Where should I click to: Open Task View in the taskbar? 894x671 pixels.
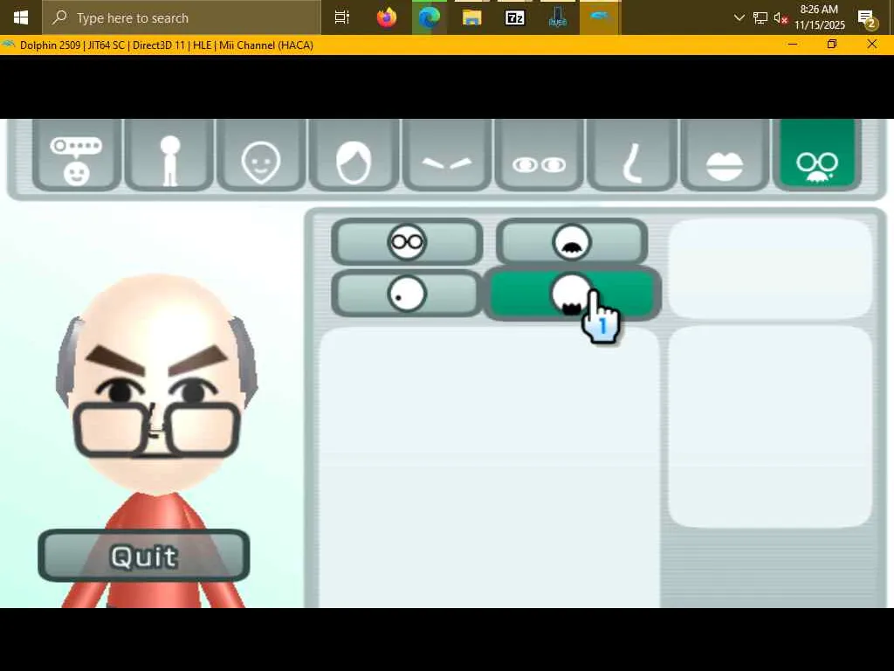pyautogui.click(x=342, y=17)
